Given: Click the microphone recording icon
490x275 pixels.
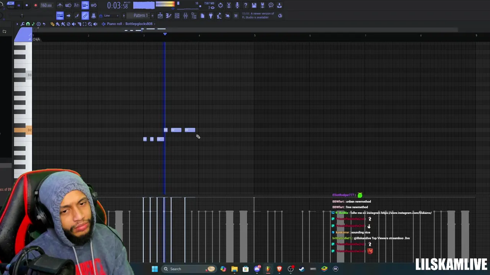Looking at the screenshot, I should 237,5.
